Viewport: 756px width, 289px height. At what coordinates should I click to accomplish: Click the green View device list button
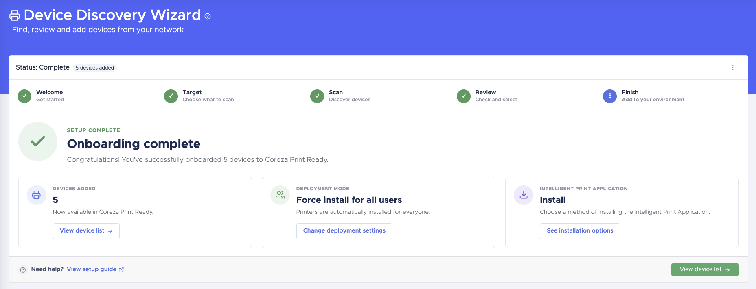pos(705,269)
